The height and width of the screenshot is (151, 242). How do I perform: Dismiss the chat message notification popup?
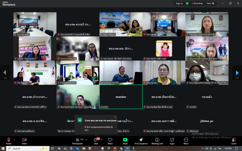click(115, 117)
